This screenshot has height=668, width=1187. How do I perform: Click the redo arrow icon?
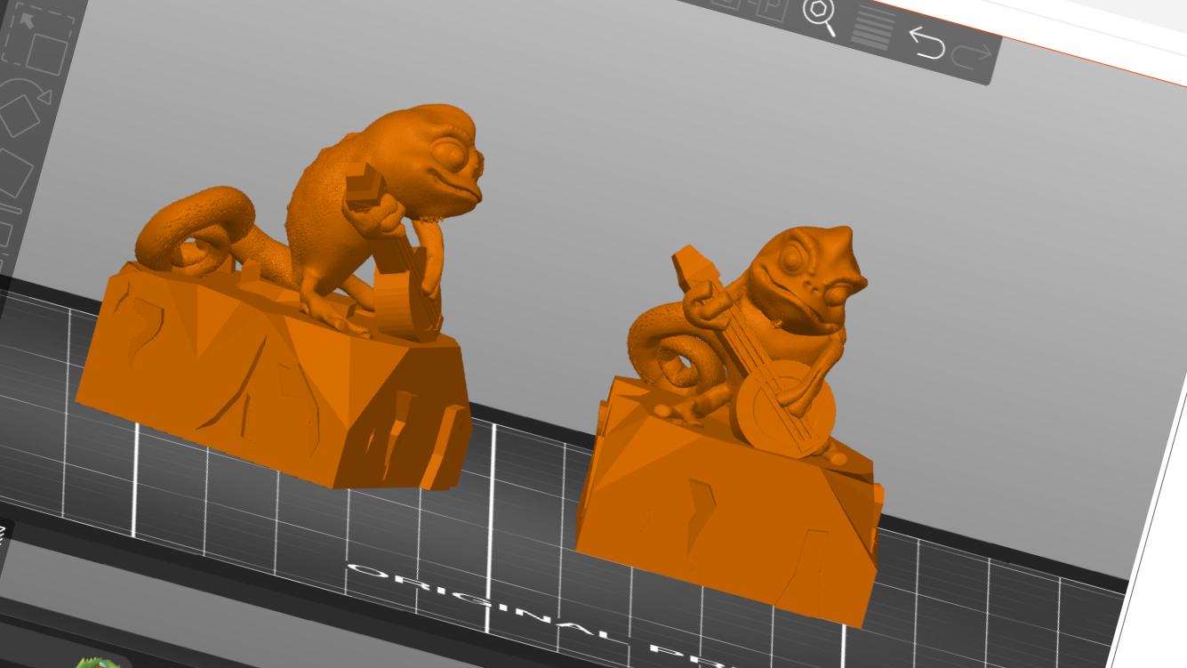click(x=971, y=55)
